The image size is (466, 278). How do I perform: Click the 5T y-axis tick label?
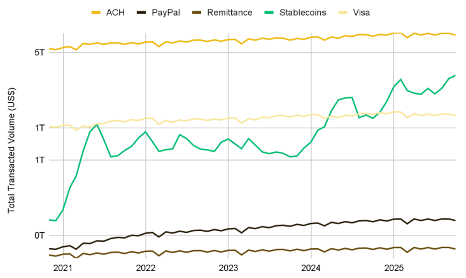coord(39,52)
